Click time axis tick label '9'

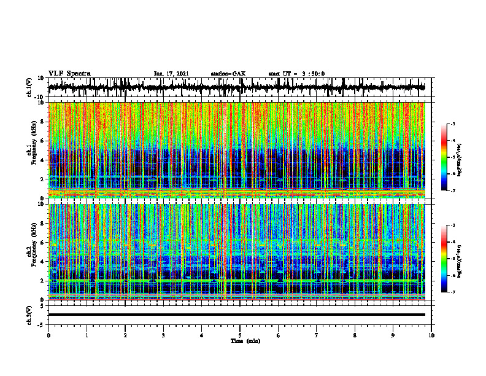(x=393, y=335)
